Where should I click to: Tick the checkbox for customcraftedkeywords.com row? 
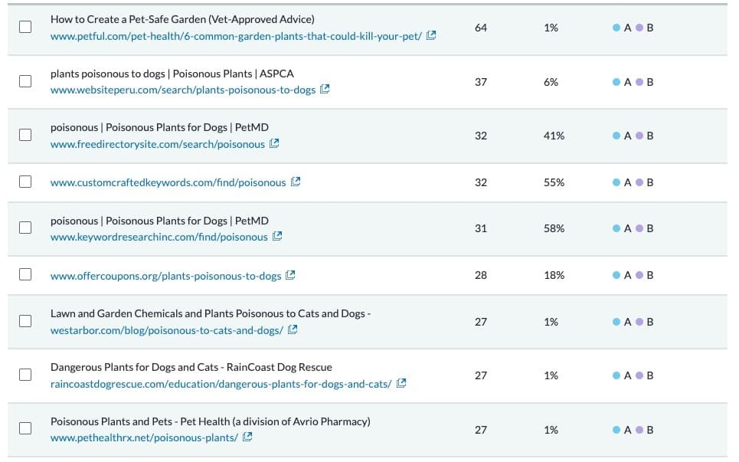(25, 182)
